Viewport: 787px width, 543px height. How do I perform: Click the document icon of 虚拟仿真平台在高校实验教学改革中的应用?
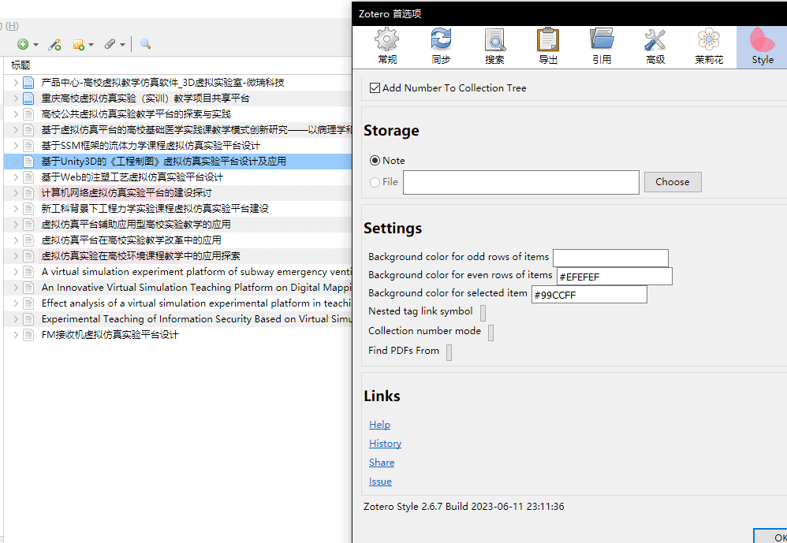click(x=28, y=240)
